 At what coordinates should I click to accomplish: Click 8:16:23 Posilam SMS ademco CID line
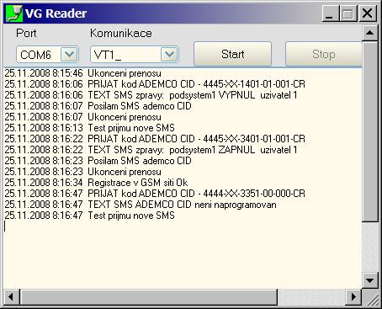98,161
